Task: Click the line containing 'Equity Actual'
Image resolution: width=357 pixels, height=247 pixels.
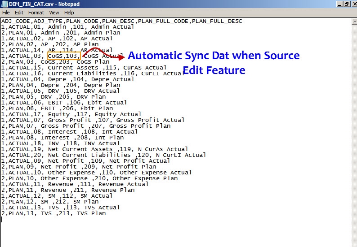Action: (71, 114)
